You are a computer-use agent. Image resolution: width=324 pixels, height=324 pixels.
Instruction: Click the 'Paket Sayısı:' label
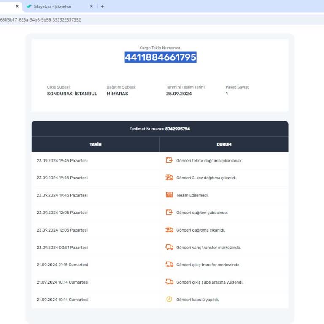click(237, 87)
